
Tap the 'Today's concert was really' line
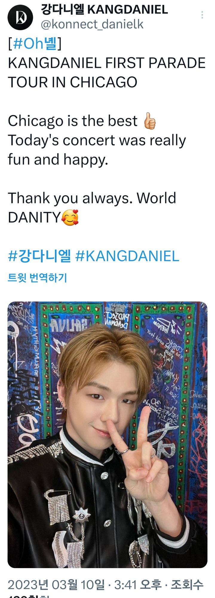coord(97,140)
